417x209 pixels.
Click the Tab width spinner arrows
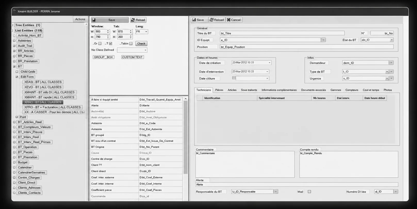(130, 32)
